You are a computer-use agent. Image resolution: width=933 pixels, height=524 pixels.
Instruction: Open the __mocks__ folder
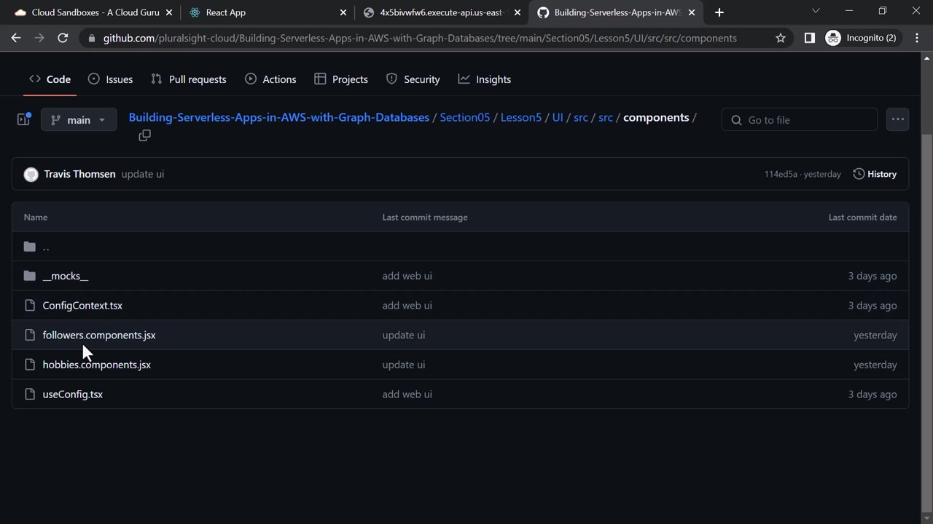(66, 276)
